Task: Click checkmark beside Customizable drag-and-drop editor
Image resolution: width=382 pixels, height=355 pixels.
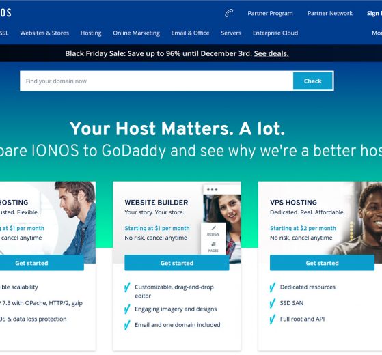Action: point(127,287)
